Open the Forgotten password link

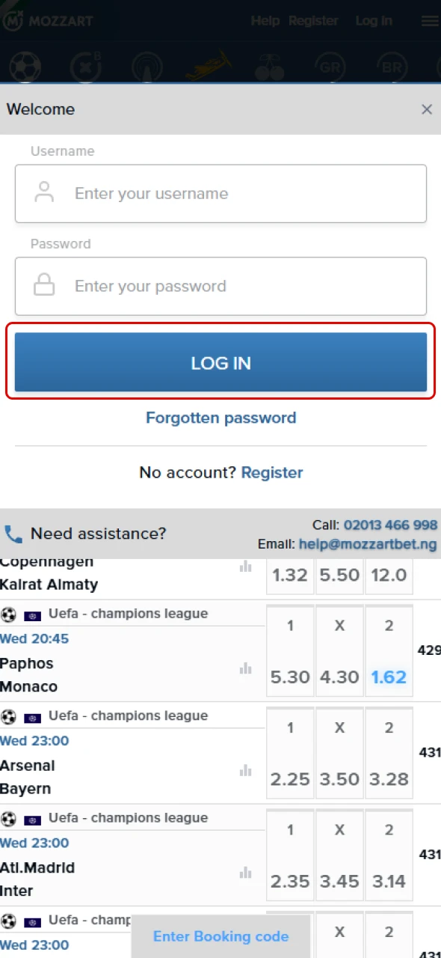tap(220, 418)
